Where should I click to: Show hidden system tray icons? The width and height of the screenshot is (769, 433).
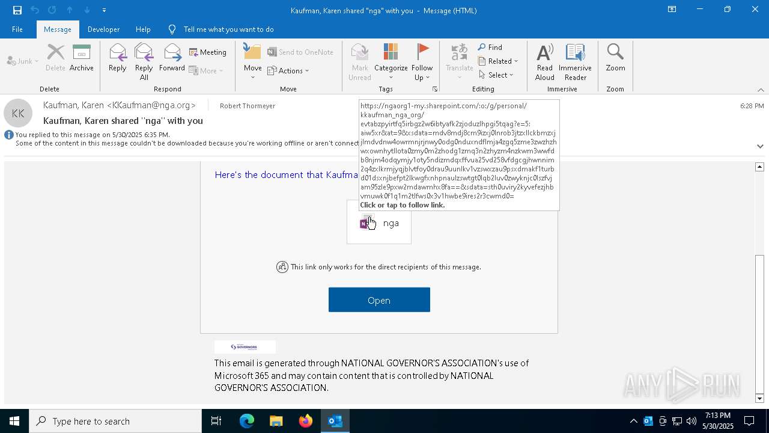(x=634, y=421)
